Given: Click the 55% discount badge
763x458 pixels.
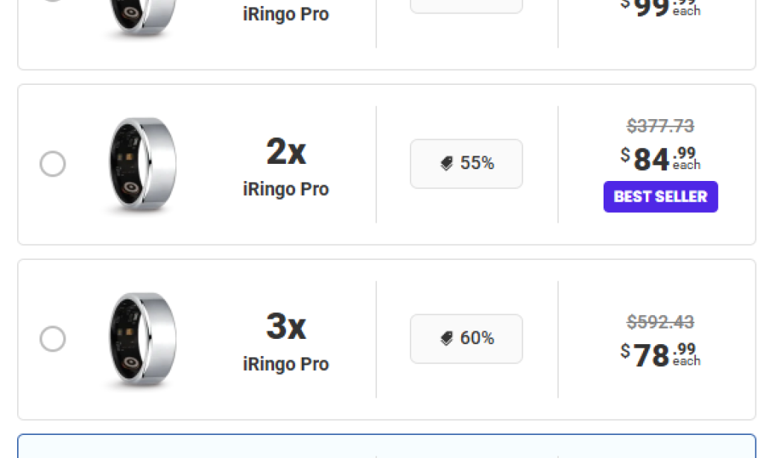Looking at the screenshot, I should [x=466, y=164].
